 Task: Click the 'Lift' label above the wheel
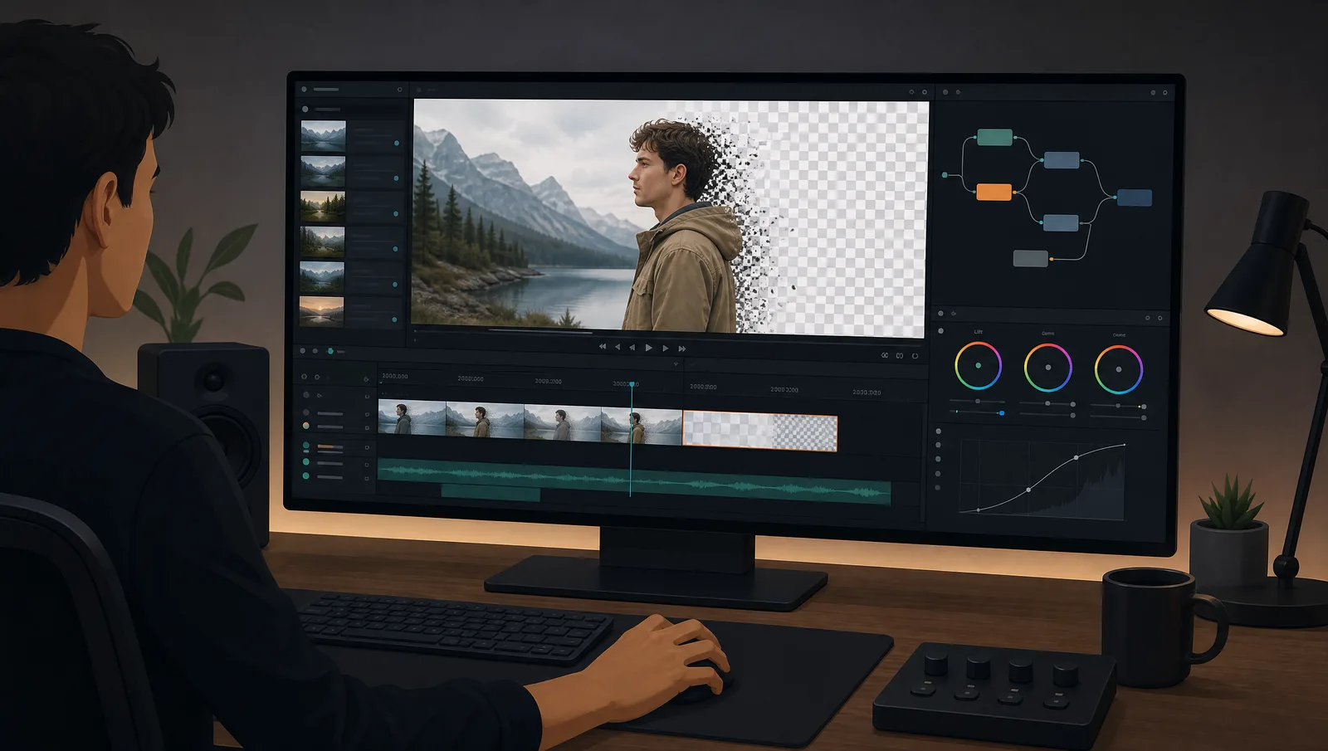tap(978, 332)
